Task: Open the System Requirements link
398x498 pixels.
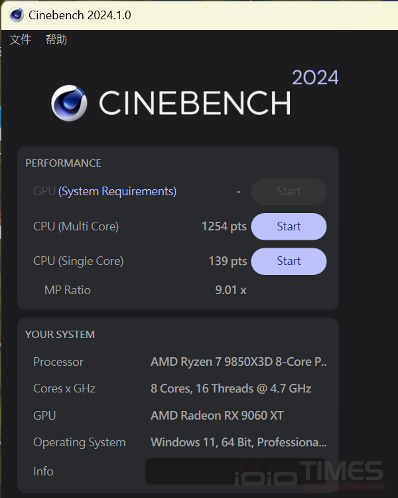Action: point(117,191)
